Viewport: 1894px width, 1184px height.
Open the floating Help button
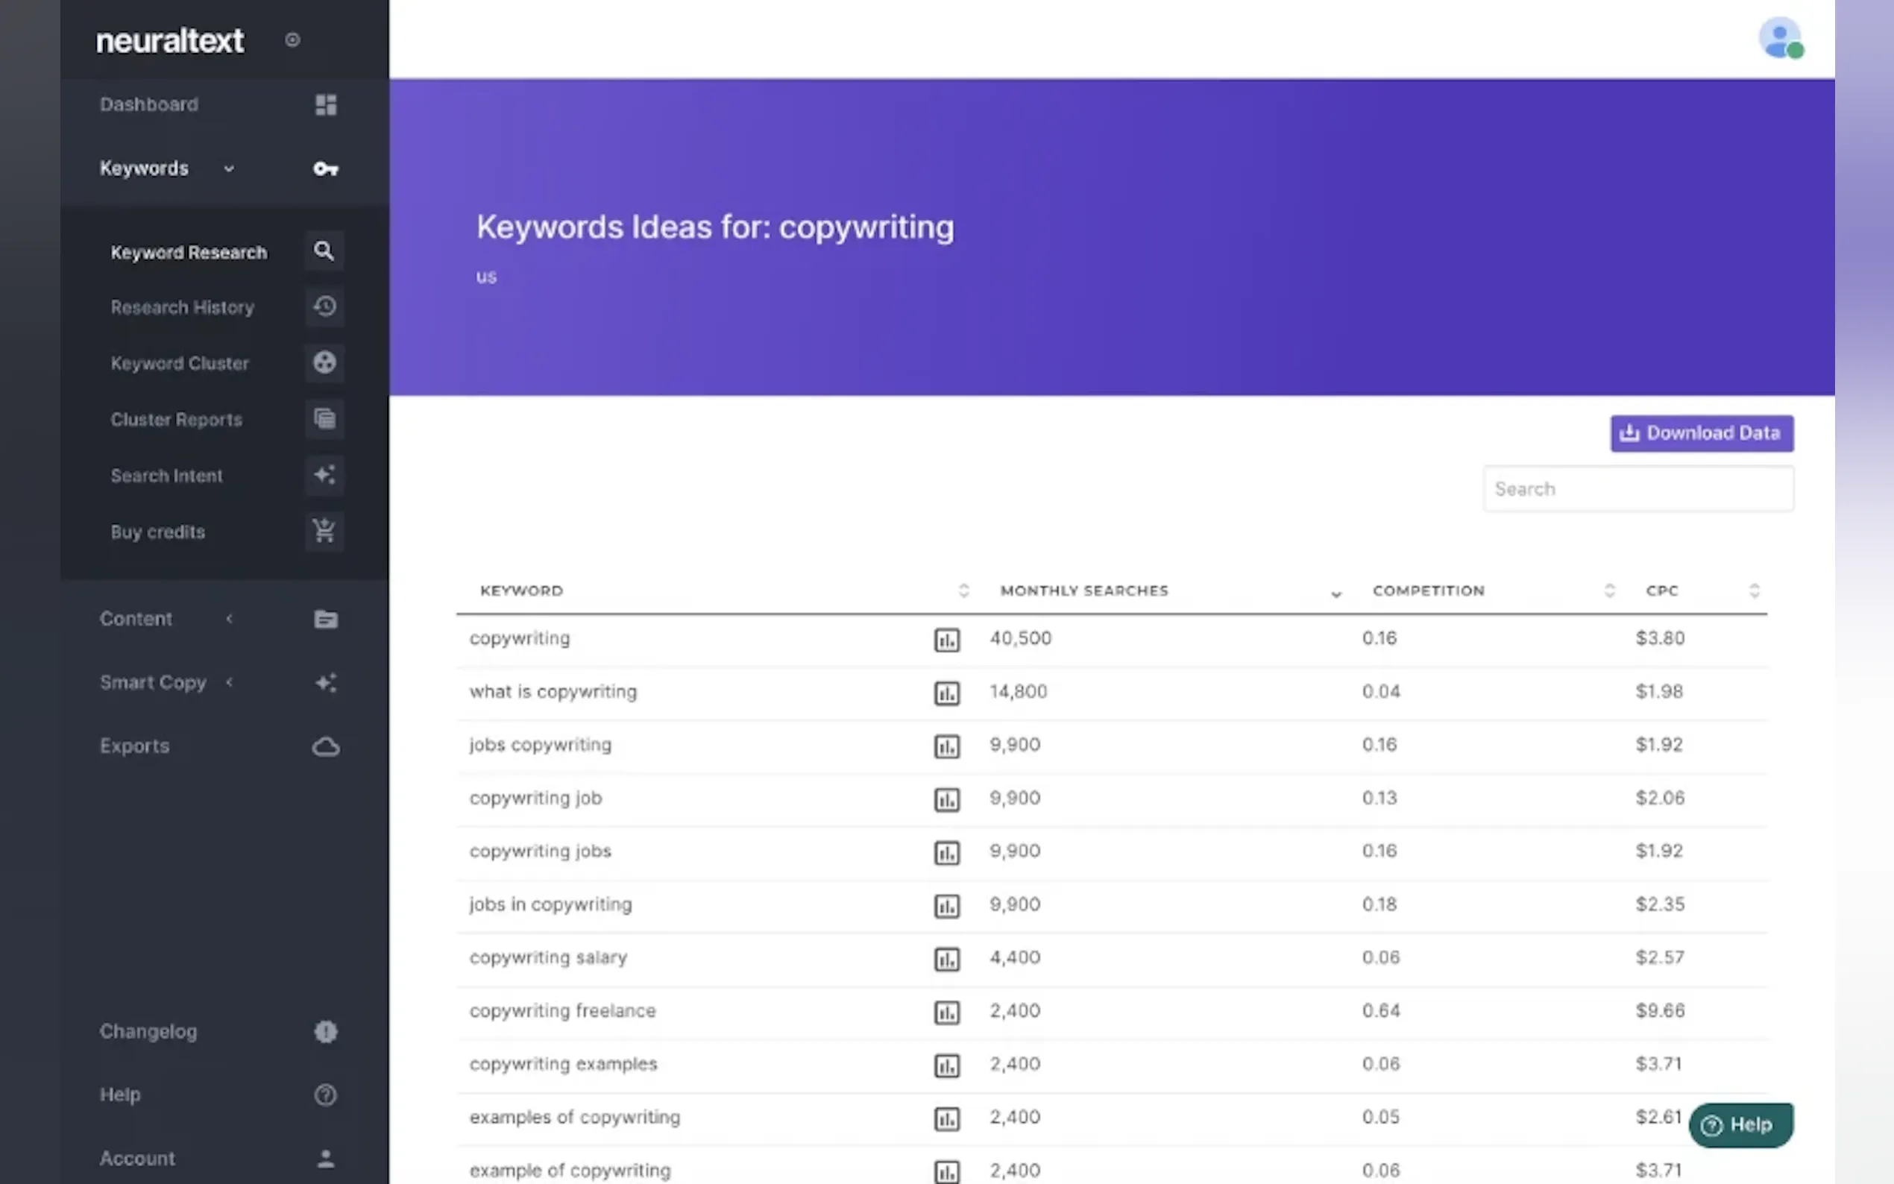(x=1740, y=1124)
